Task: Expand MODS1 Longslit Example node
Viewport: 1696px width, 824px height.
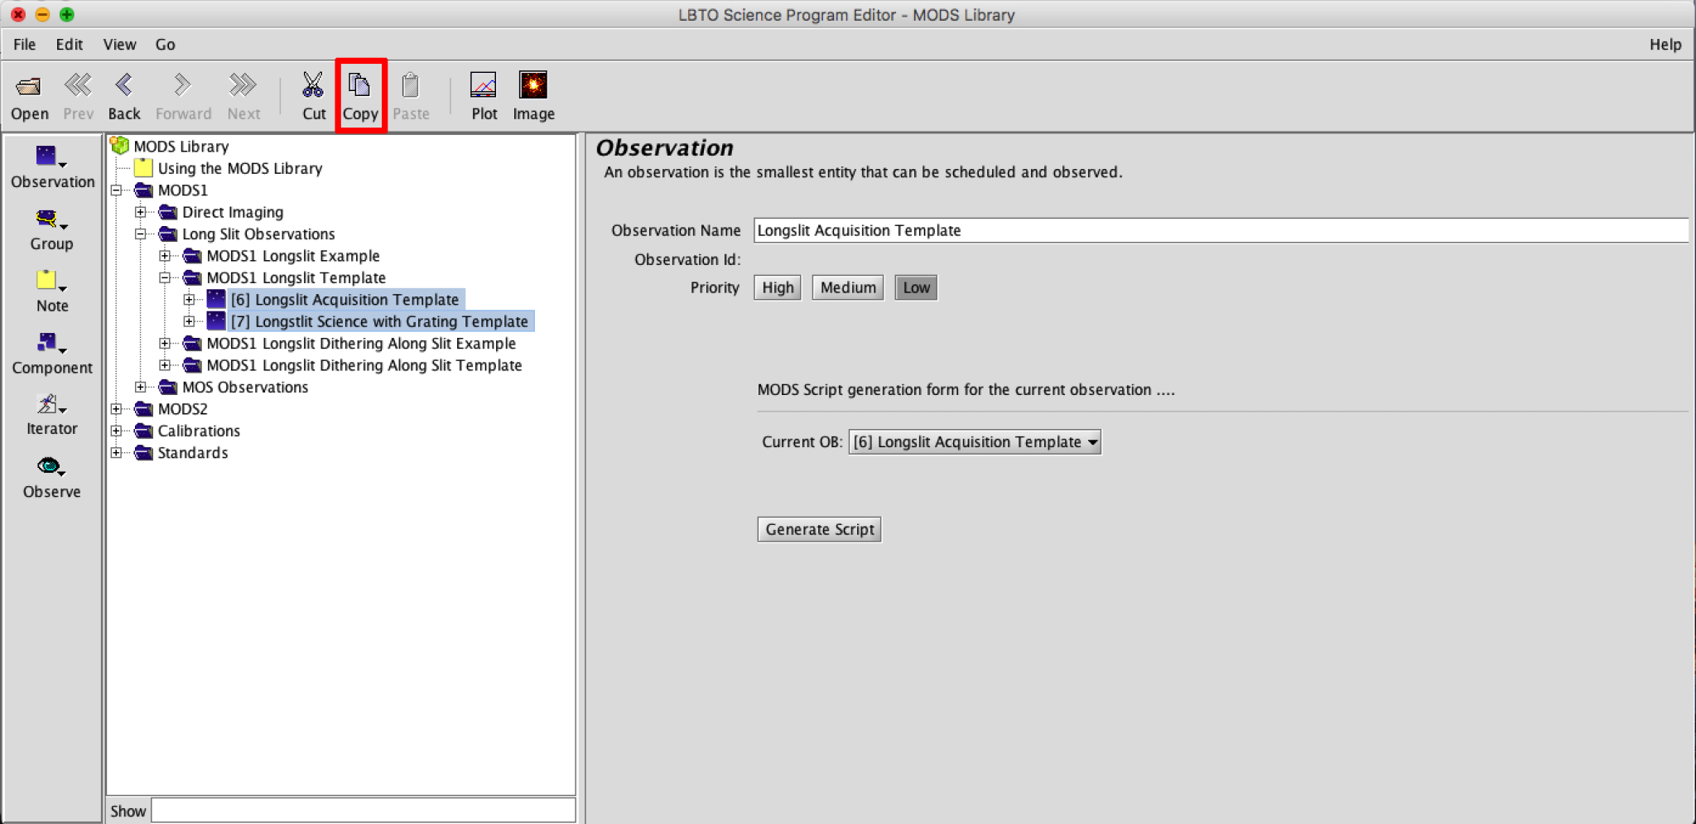Action: (x=165, y=256)
